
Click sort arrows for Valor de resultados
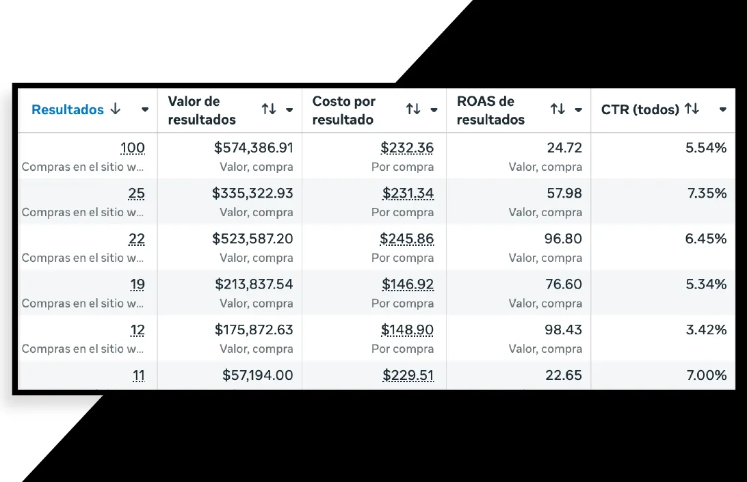(269, 109)
